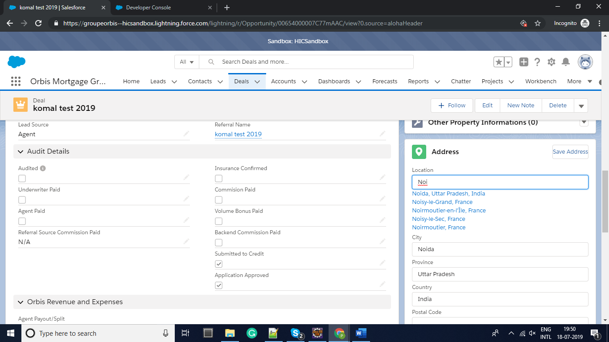Open Task View on the taskbar
The width and height of the screenshot is (609, 342).
[x=186, y=333]
